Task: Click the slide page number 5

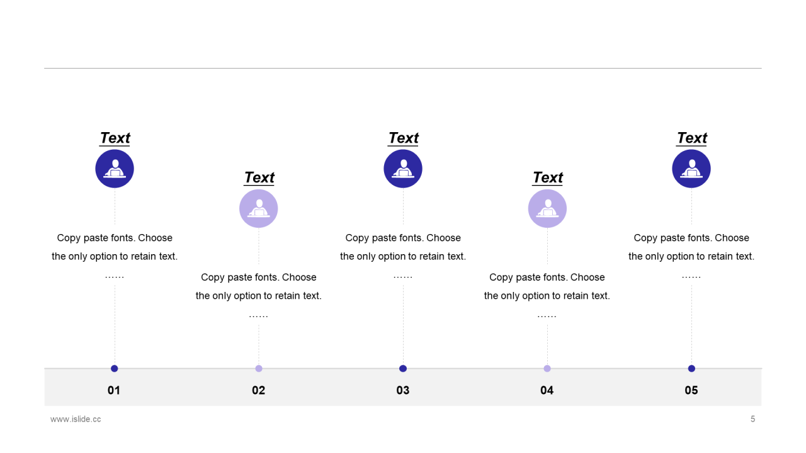Action: point(752,419)
